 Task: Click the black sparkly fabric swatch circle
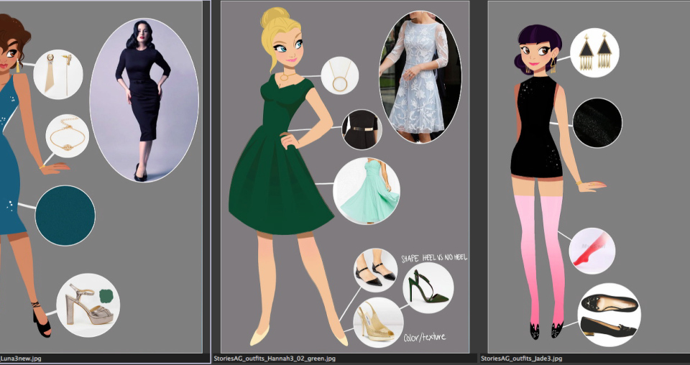point(597,123)
